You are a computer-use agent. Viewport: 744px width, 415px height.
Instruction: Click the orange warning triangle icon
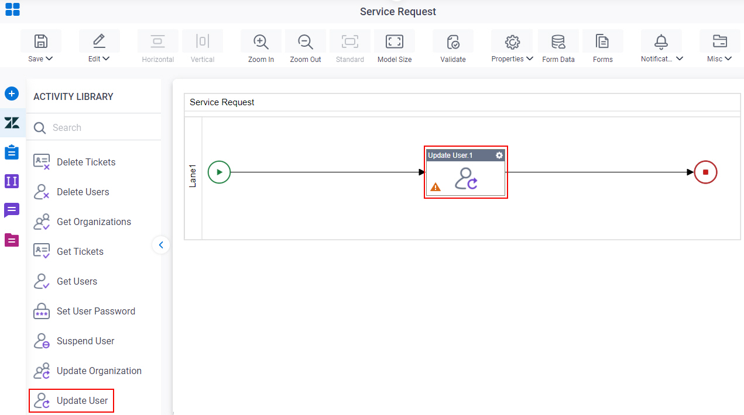click(436, 187)
